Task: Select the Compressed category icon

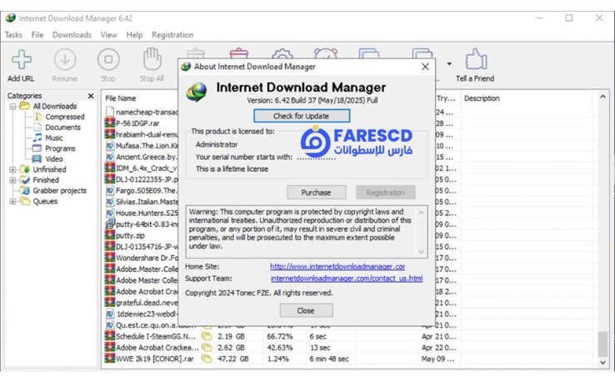Action: point(37,117)
